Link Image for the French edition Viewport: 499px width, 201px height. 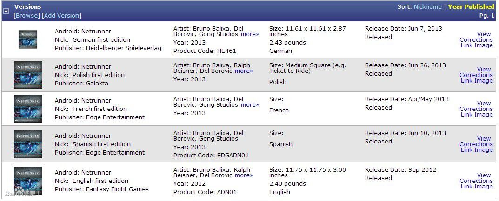pyautogui.click(x=476, y=115)
